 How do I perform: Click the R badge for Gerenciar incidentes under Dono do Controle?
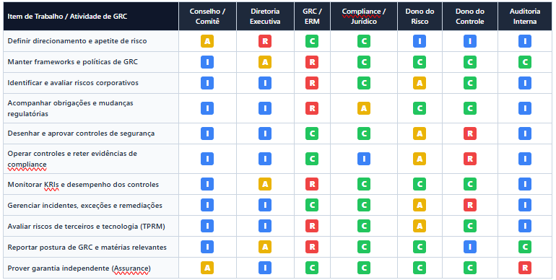click(x=470, y=205)
